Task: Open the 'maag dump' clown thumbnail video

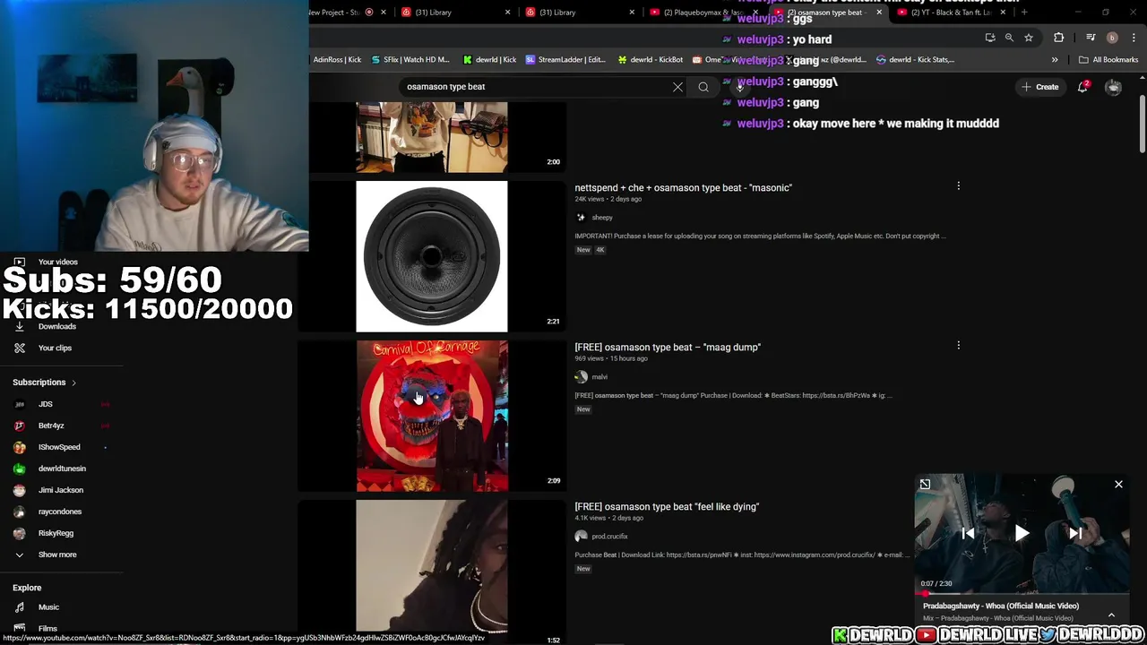Action: pyautogui.click(x=432, y=416)
